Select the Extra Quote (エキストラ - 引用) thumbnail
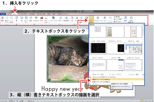This screenshot has width=154, height=102. 115,48
